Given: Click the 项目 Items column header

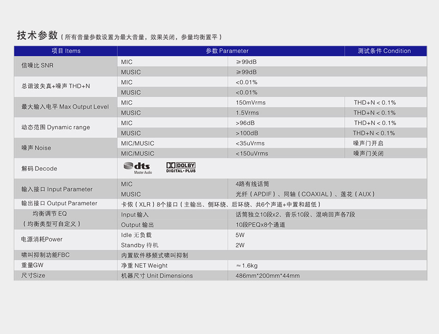Looking at the screenshot, I should tap(65, 50).
